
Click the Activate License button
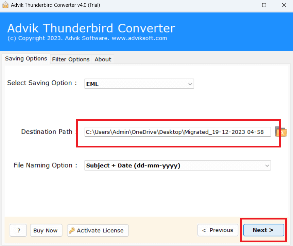[98, 230]
